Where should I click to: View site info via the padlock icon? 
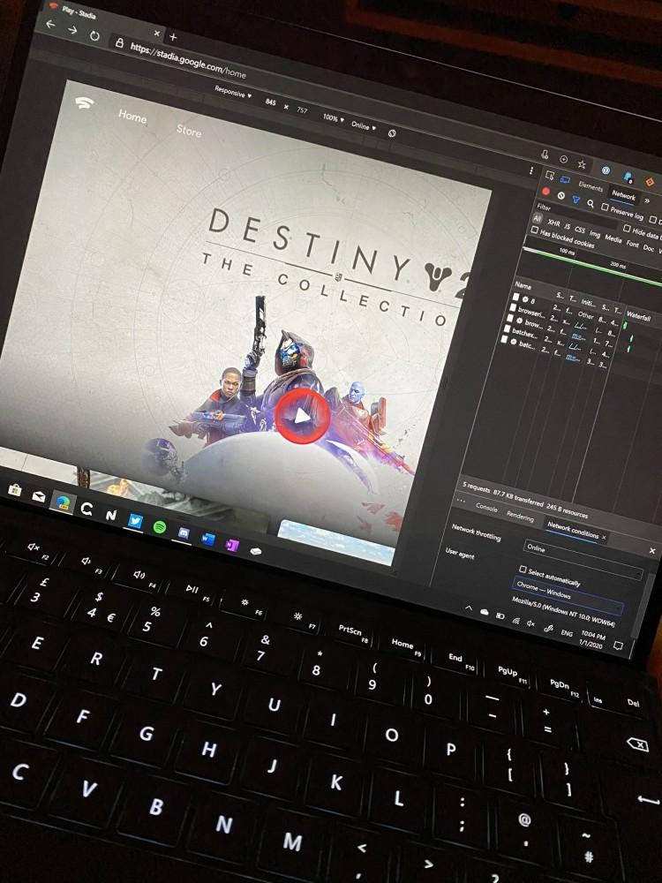[119, 42]
